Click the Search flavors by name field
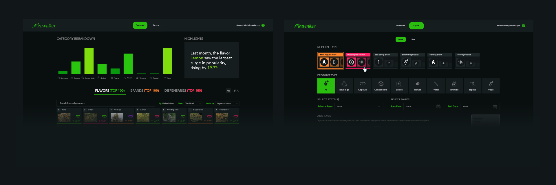The height and width of the screenshot is (185, 556). pos(105,103)
